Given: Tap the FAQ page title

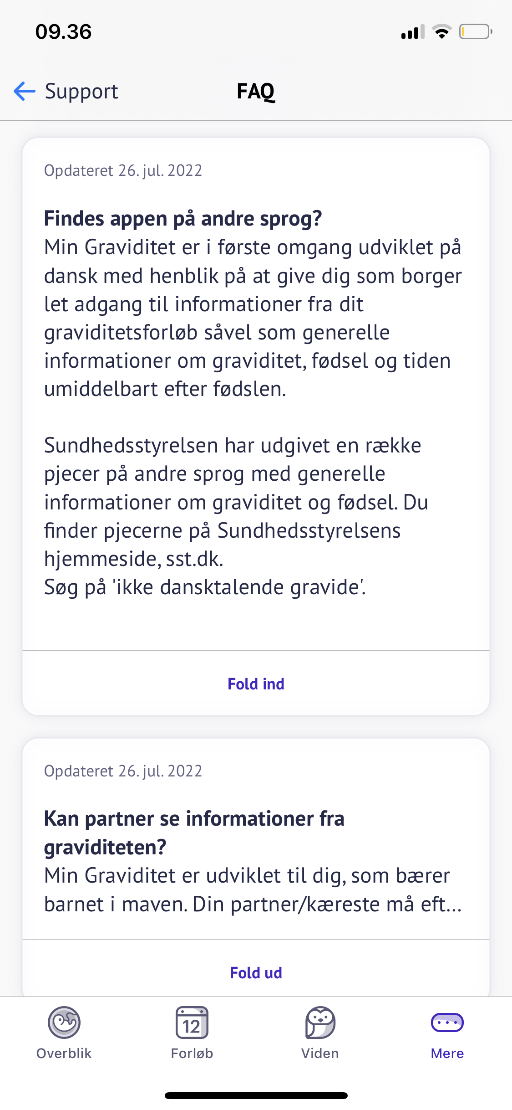Looking at the screenshot, I should (256, 91).
